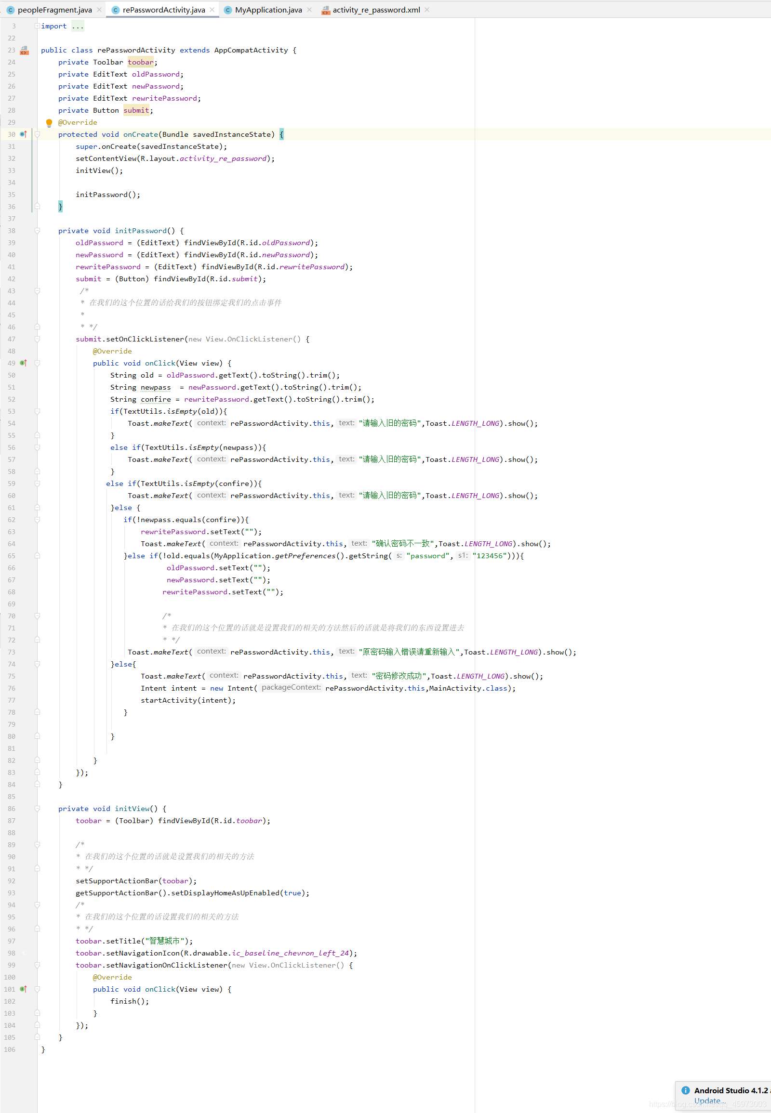
Task: Collapse the initPassword method fold marker
Action: click(x=38, y=230)
